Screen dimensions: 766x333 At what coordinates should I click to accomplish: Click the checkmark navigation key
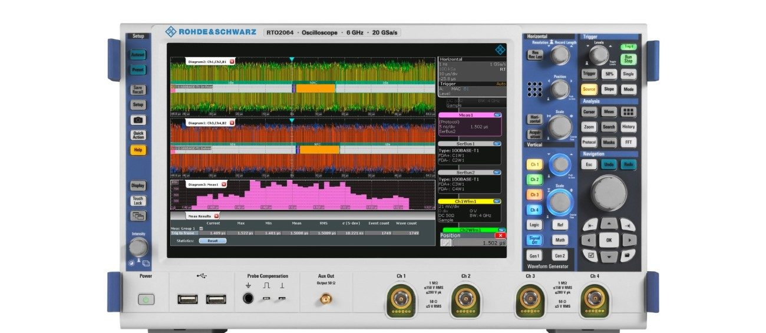pyautogui.click(x=591, y=255)
